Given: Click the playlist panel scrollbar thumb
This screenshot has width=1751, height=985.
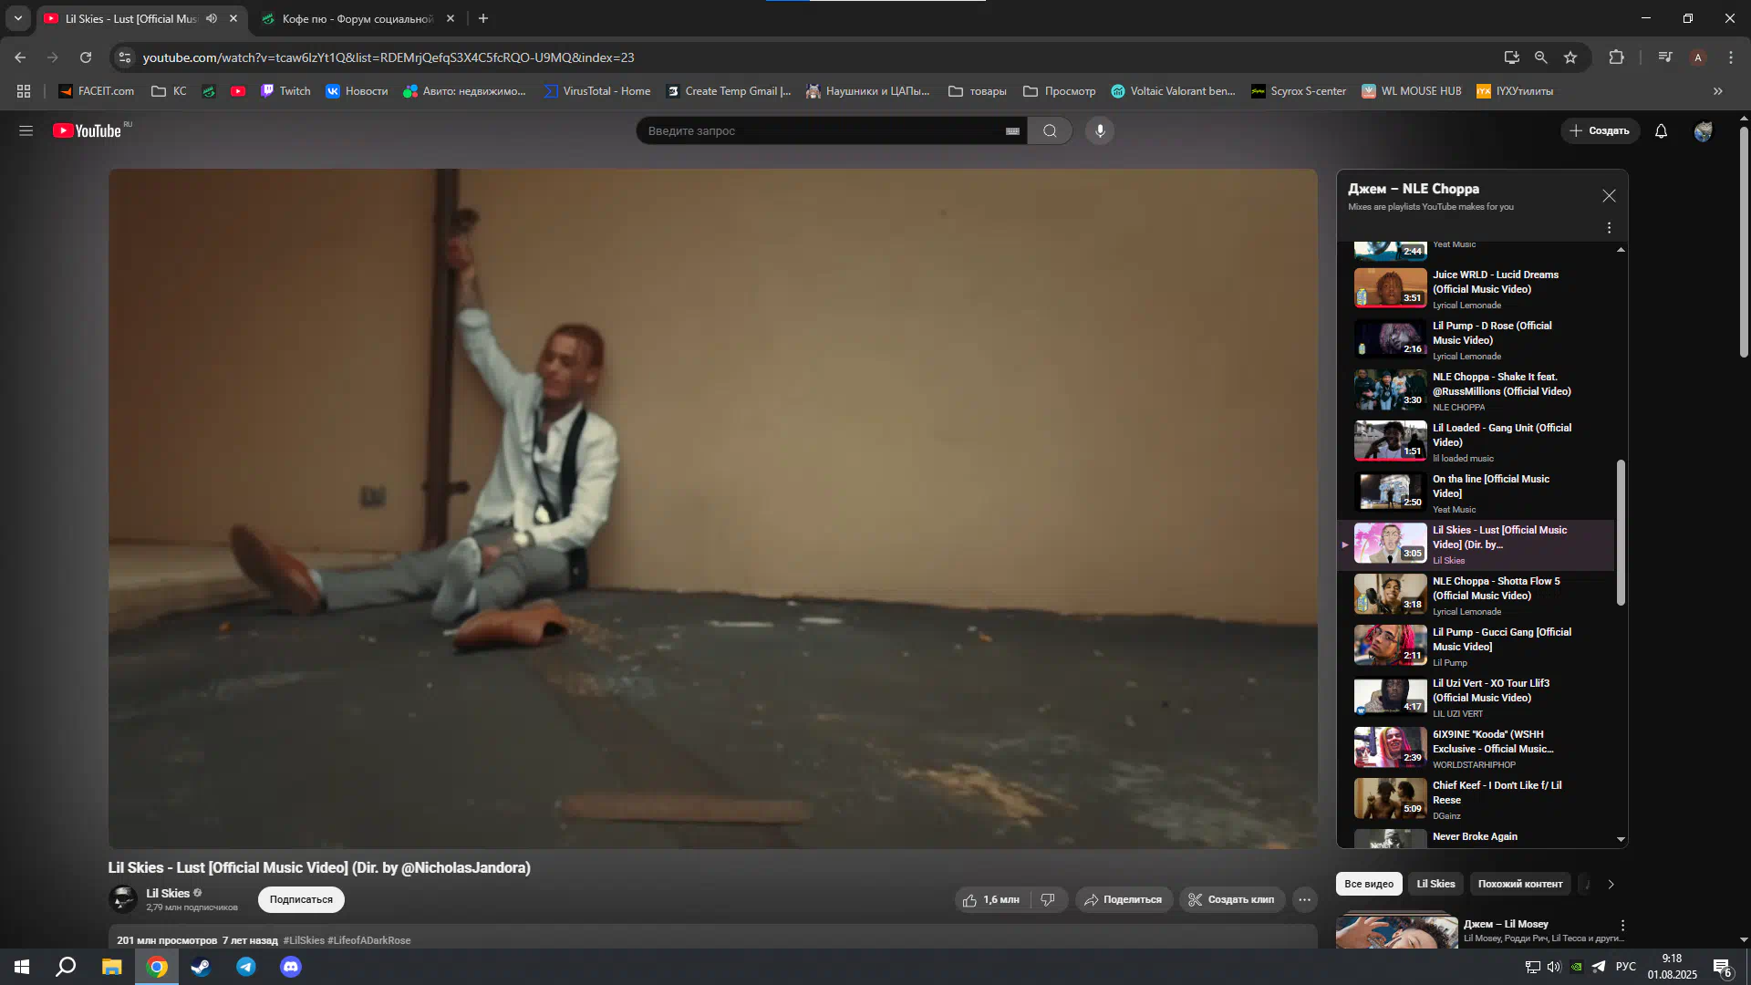Looking at the screenshot, I should [x=1621, y=532].
